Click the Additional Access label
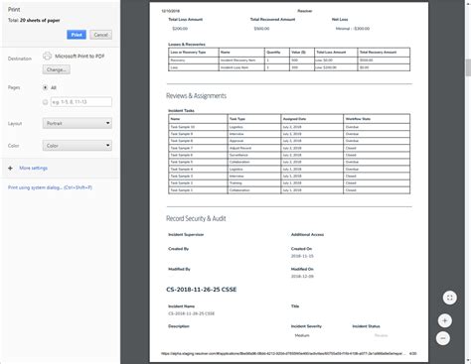The width and height of the screenshot is (471, 364). click(x=307, y=235)
